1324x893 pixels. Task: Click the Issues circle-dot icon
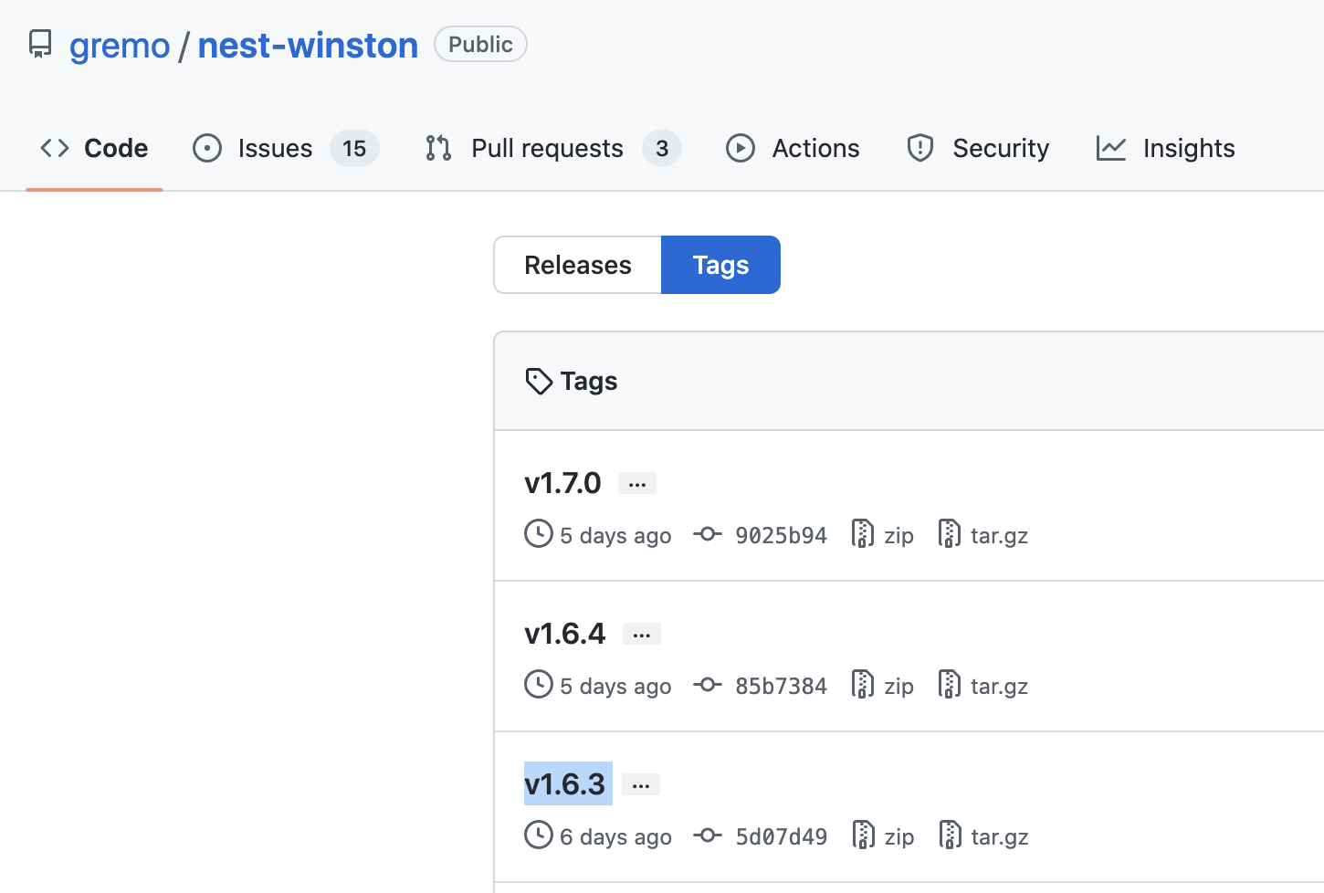click(x=207, y=148)
